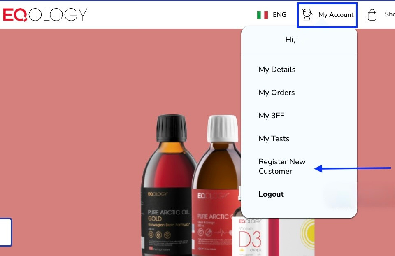Viewport: 395px width, 256px height.
Task: Go to My Tests
Action: [x=274, y=139]
